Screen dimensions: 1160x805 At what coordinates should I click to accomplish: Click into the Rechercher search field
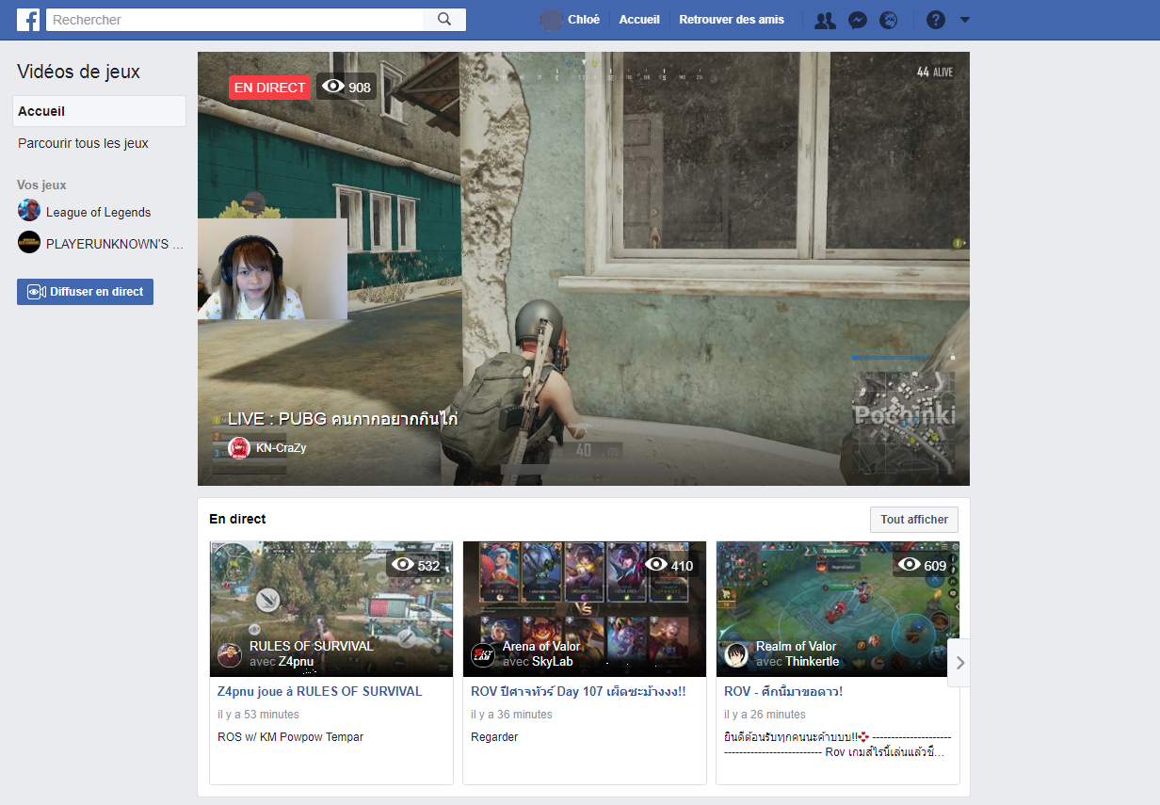click(235, 20)
